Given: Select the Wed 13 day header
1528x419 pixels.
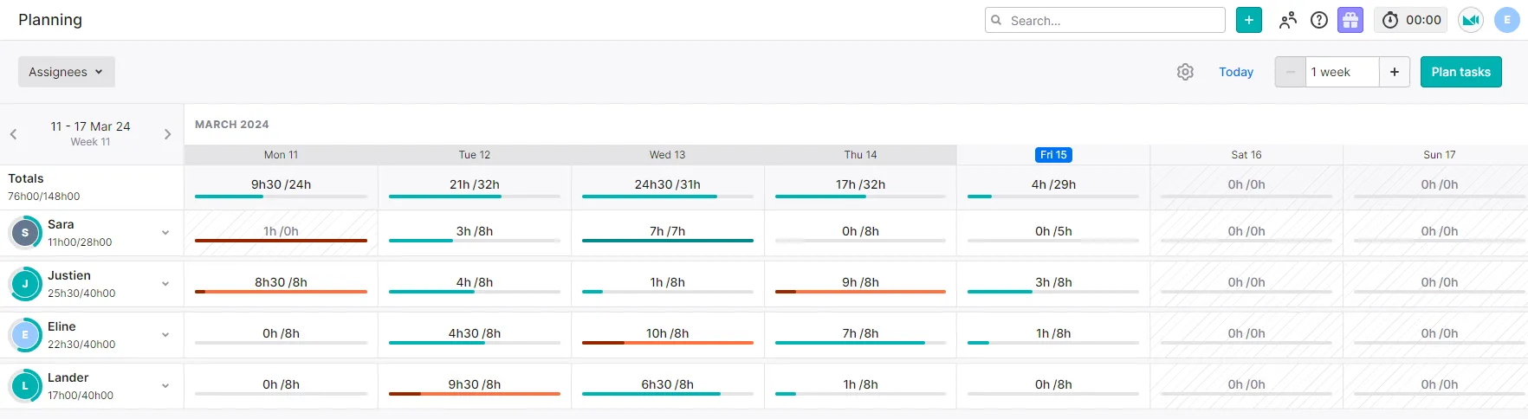Looking at the screenshot, I should [x=667, y=155].
